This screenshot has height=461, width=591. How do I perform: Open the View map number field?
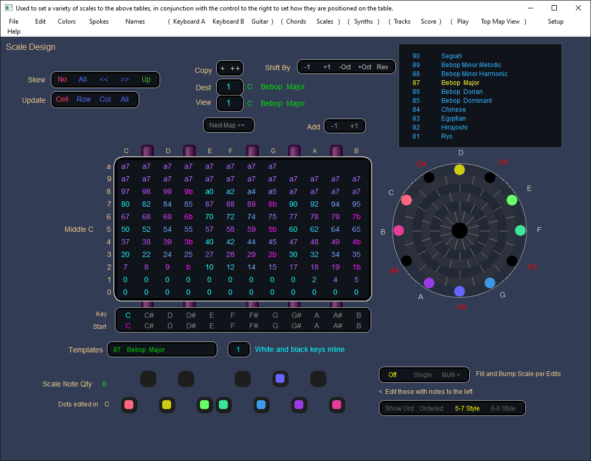point(229,103)
